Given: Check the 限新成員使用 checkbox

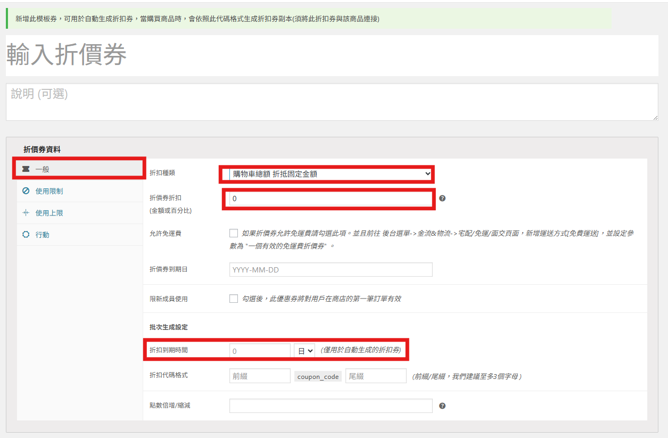Looking at the screenshot, I should click(x=234, y=299).
